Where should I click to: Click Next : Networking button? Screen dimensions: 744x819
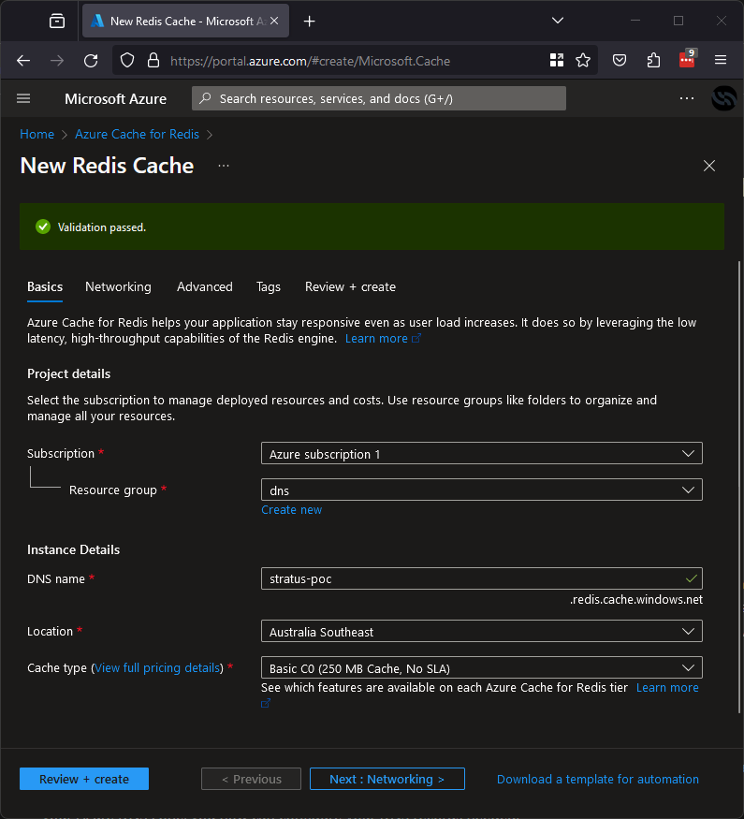pos(387,779)
